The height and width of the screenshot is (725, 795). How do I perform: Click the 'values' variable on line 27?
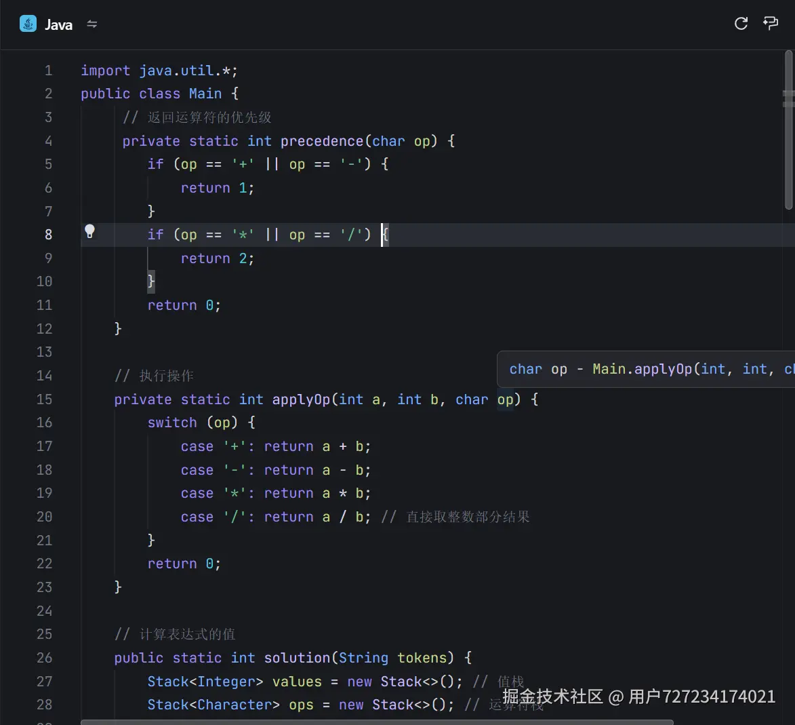[x=297, y=682]
